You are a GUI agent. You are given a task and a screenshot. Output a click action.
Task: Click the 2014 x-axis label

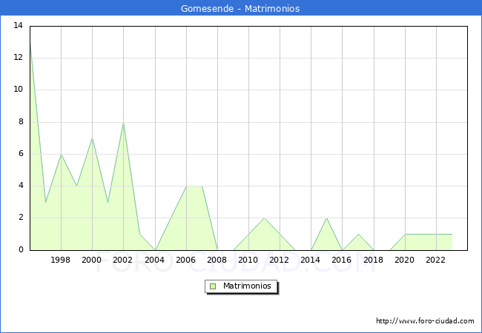(x=311, y=260)
